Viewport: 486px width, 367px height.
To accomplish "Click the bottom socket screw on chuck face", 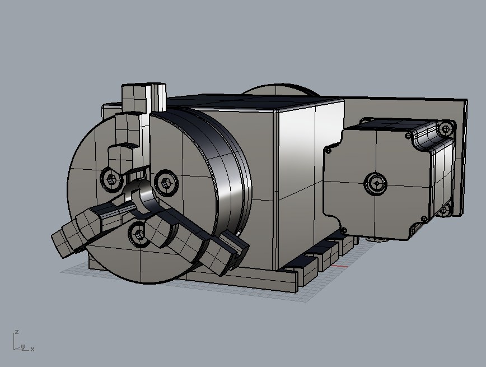I will pos(138,234).
